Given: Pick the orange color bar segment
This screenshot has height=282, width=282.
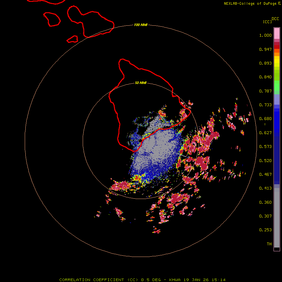Looking at the screenshot, I should pyautogui.click(x=277, y=54).
